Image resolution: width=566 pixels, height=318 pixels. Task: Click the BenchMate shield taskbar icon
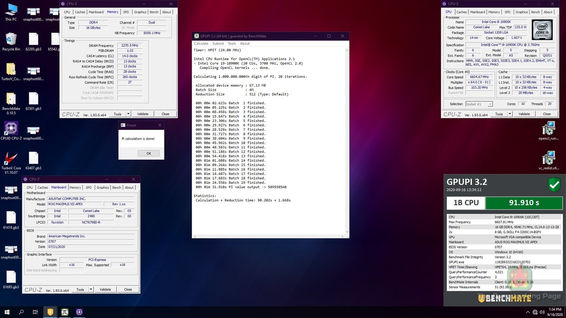point(50,312)
